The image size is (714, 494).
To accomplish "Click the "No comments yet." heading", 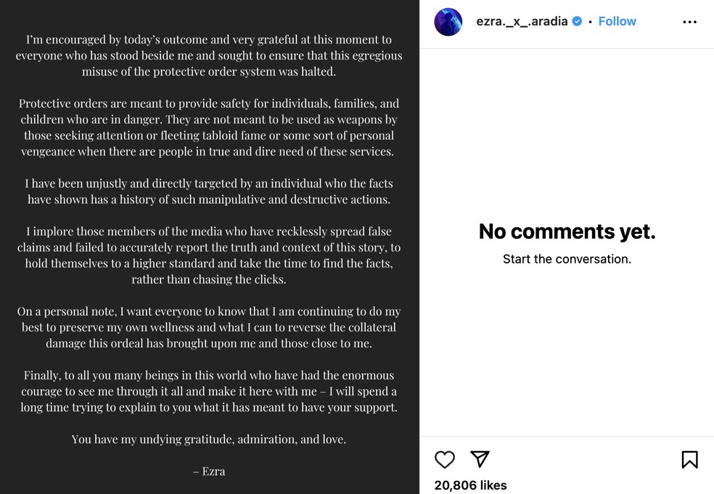I will point(567,232).
